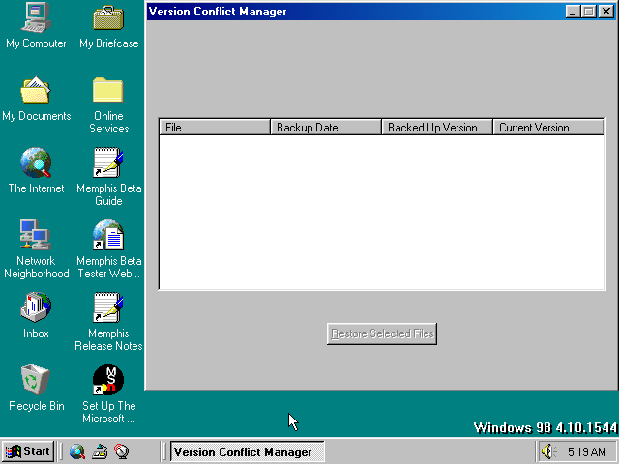The image size is (619, 464).
Task: Click the volume speaker tray icon
Action: coord(548,451)
